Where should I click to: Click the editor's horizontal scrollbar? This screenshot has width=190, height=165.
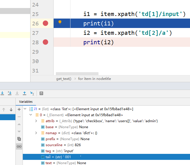tap(77, 74)
